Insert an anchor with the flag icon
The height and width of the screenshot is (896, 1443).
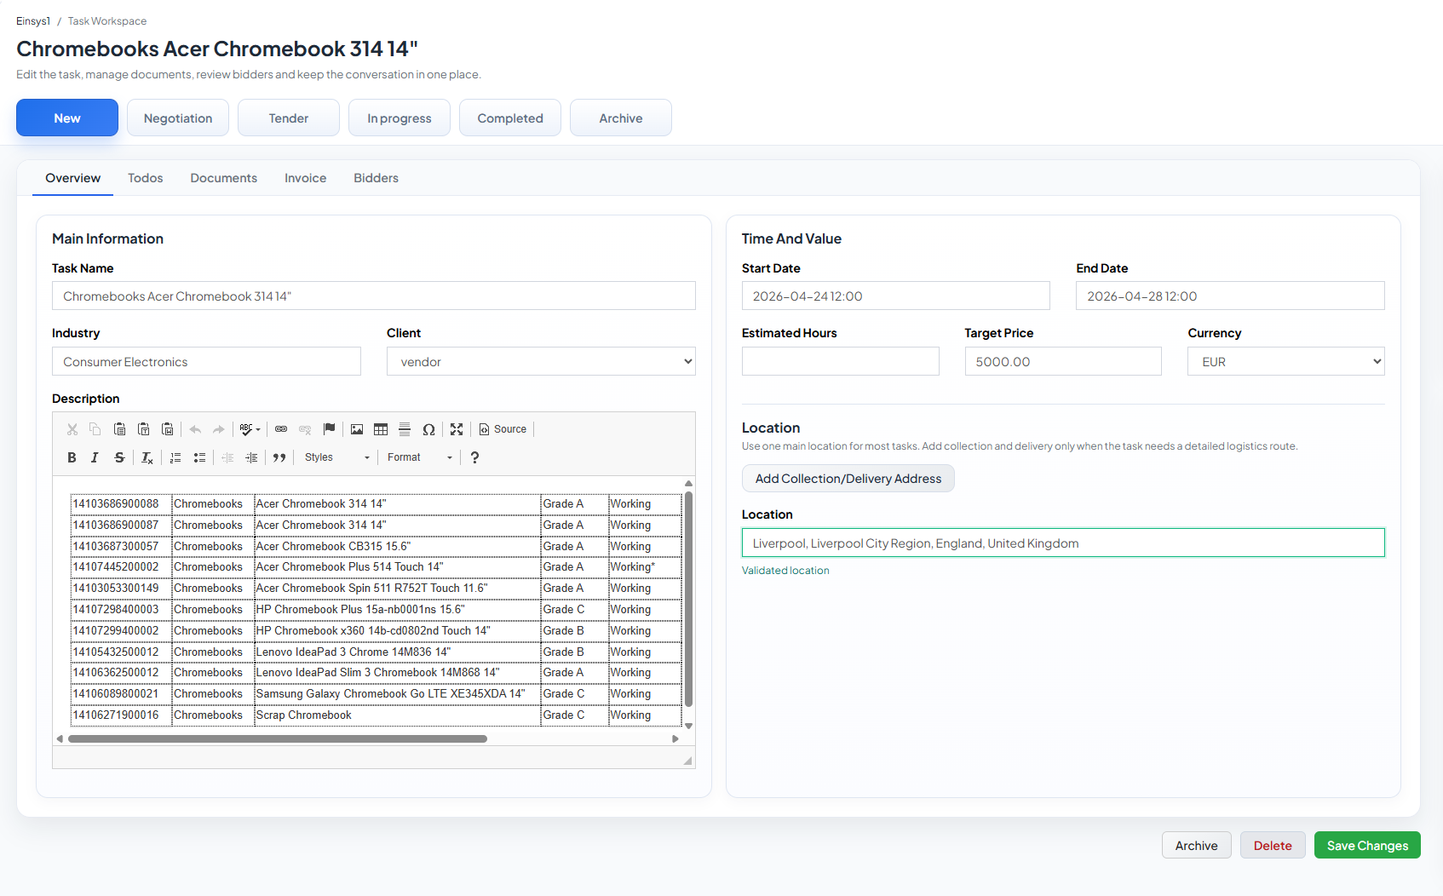coord(329,429)
